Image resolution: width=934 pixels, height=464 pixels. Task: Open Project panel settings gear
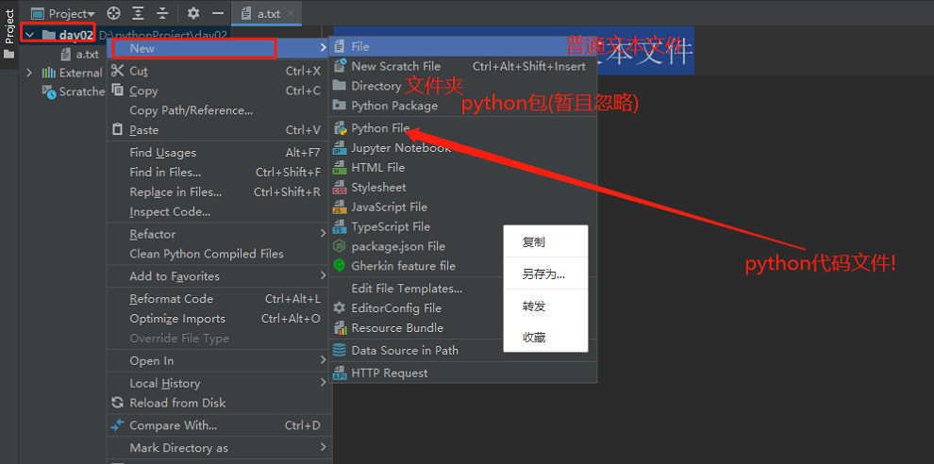click(193, 13)
